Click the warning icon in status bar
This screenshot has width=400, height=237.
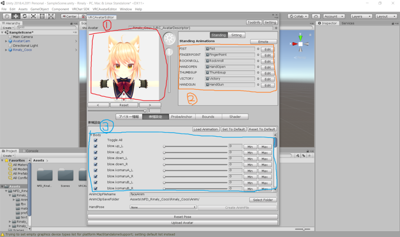point(3,234)
